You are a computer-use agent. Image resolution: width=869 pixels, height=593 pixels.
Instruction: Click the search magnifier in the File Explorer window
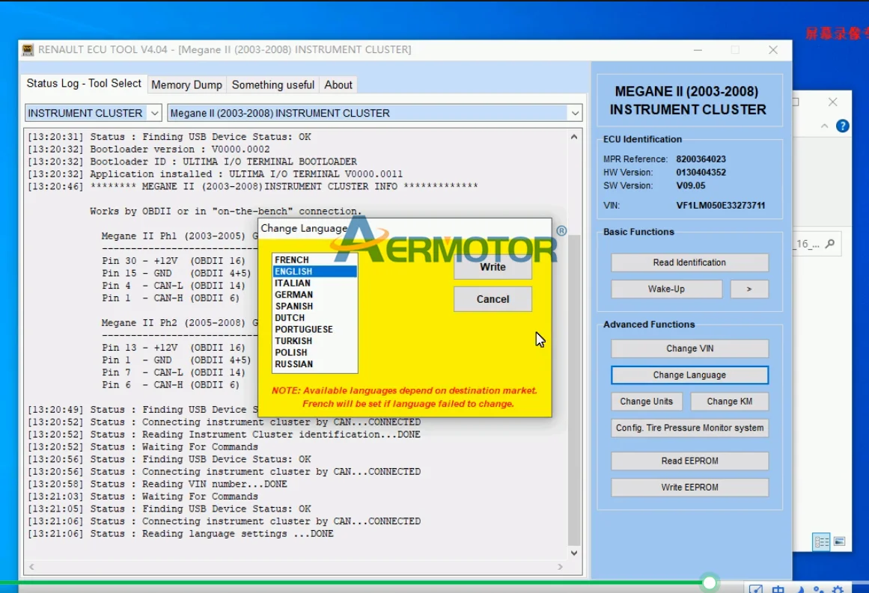829,244
